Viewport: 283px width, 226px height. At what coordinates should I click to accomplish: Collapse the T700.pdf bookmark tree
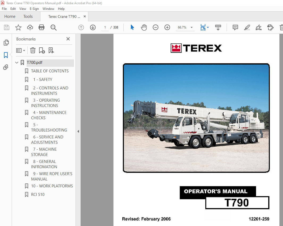(16, 62)
